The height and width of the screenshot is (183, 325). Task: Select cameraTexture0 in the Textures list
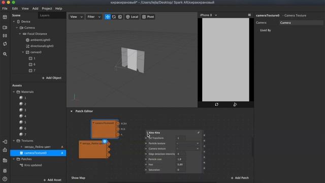pos(38,153)
